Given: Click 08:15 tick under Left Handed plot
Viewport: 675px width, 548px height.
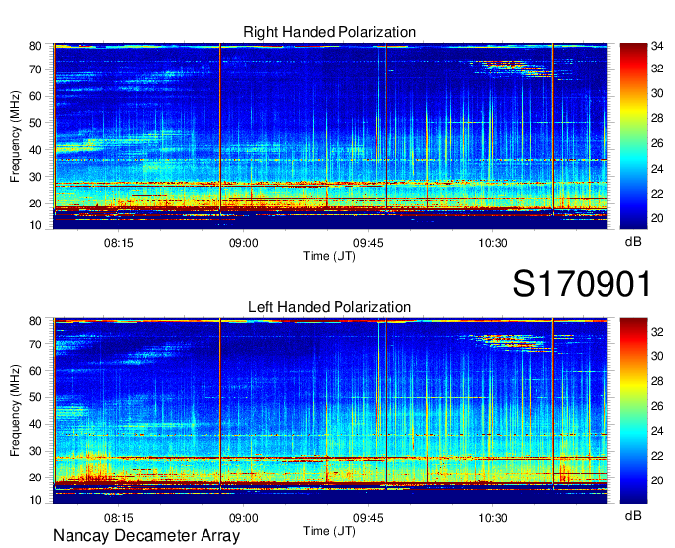Looking at the screenshot, I should coord(119,518).
